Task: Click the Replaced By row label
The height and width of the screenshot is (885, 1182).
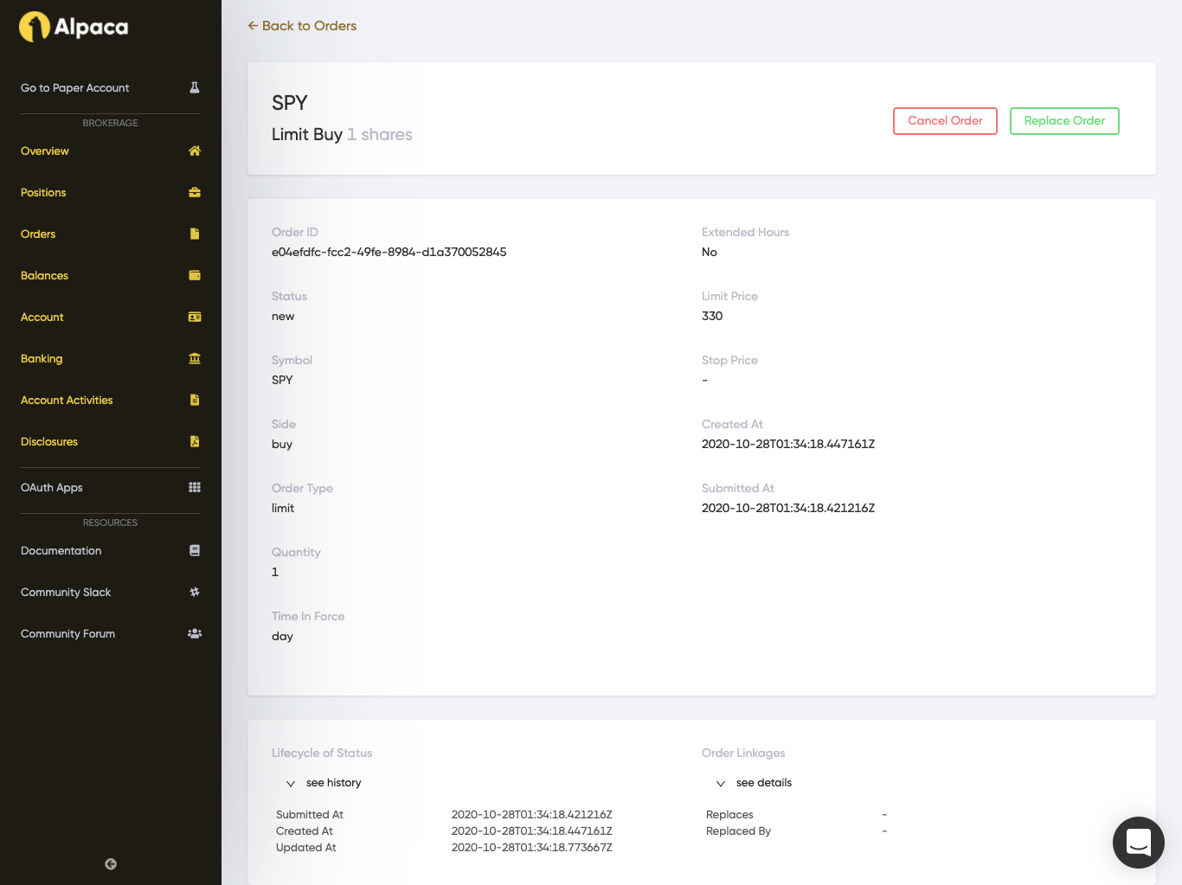Action: (738, 831)
